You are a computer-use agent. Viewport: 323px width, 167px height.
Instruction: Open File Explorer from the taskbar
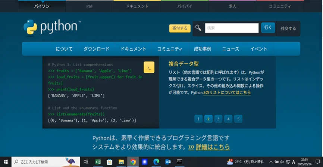pos(121,162)
